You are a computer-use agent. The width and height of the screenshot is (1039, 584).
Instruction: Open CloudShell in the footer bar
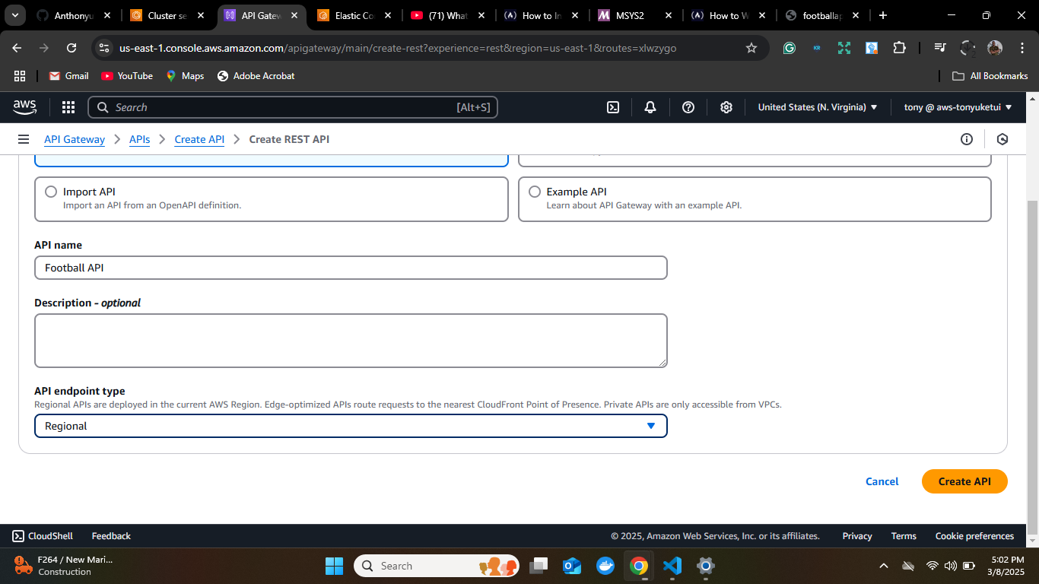[43, 536]
